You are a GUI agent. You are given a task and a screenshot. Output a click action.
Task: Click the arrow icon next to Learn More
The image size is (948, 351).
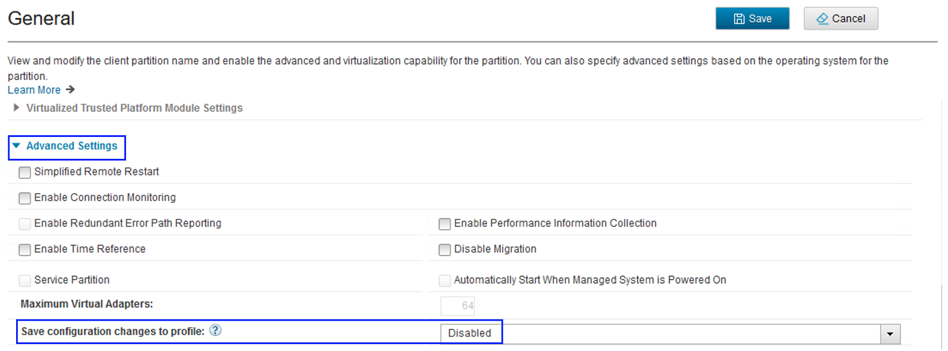[x=70, y=90]
